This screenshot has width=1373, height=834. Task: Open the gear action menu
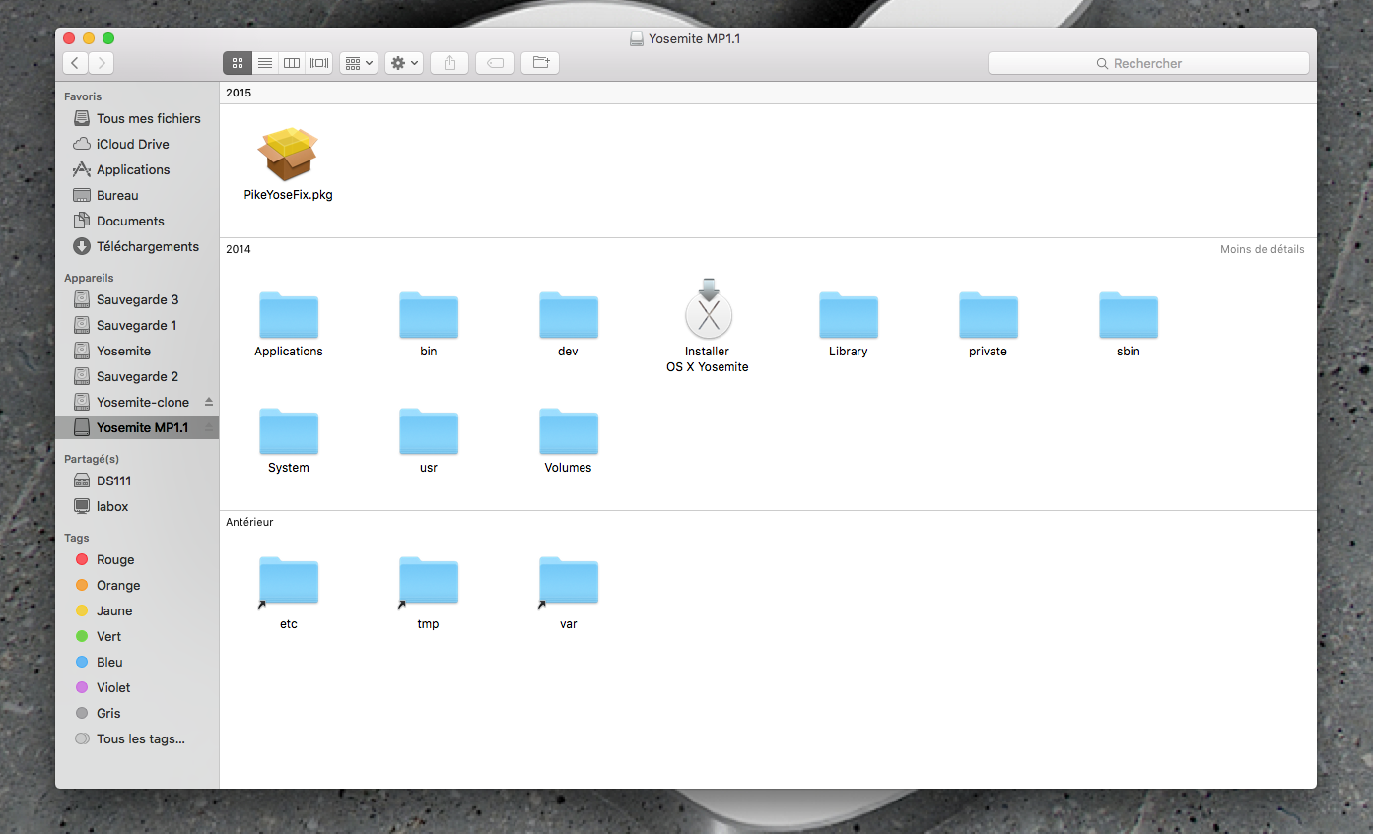coord(404,63)
